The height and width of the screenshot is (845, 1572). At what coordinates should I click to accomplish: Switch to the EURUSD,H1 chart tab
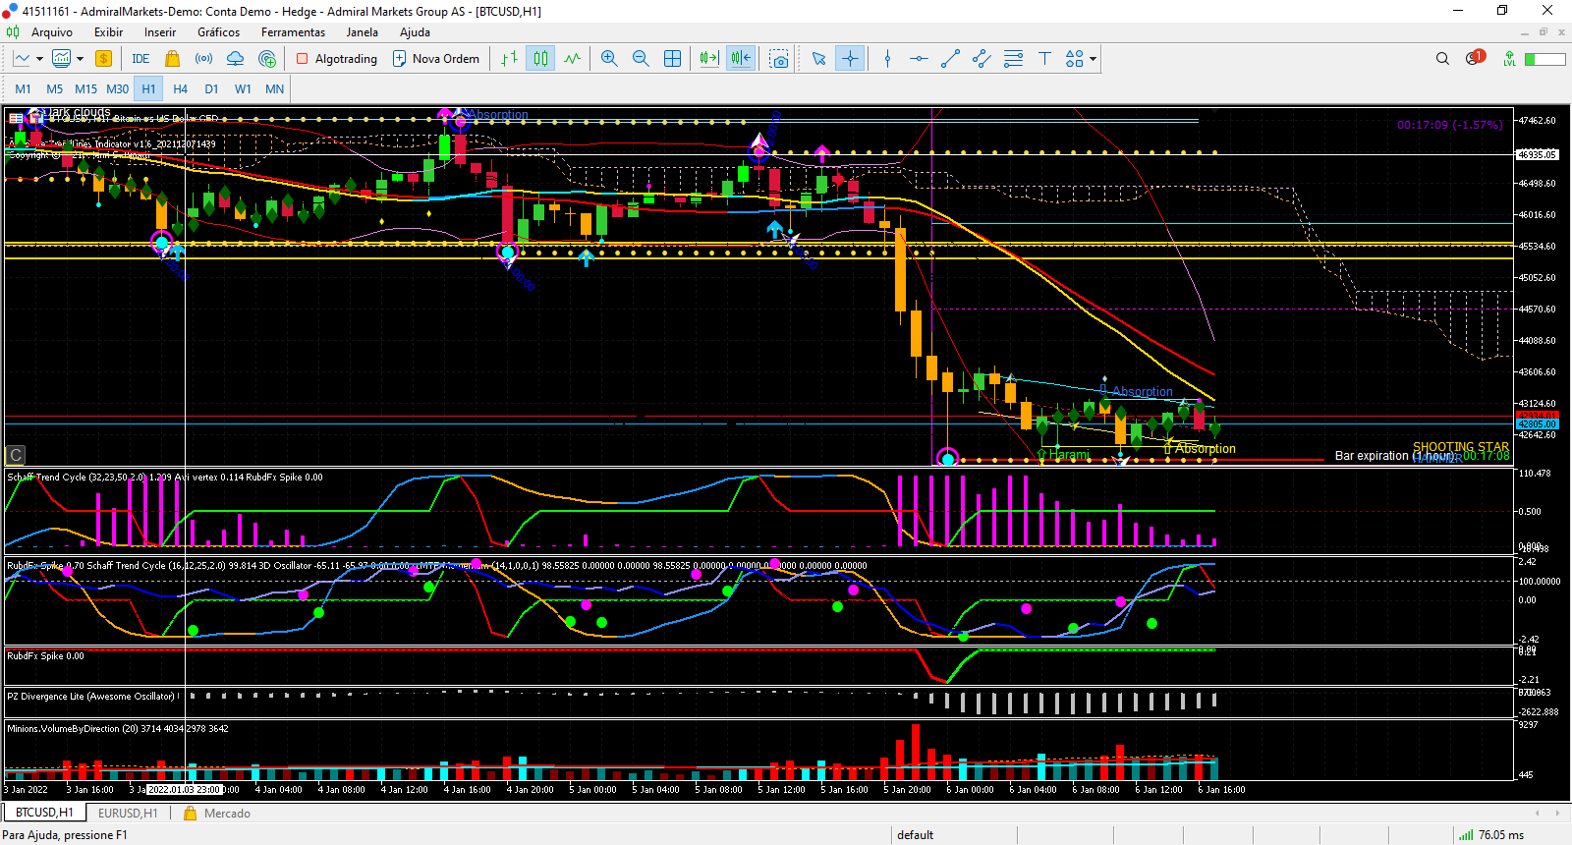click(128, 814)
